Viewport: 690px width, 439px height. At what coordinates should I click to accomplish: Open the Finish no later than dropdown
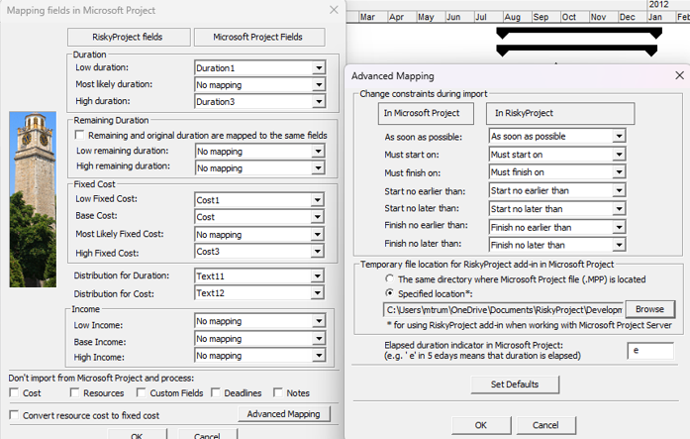point(557,245)
